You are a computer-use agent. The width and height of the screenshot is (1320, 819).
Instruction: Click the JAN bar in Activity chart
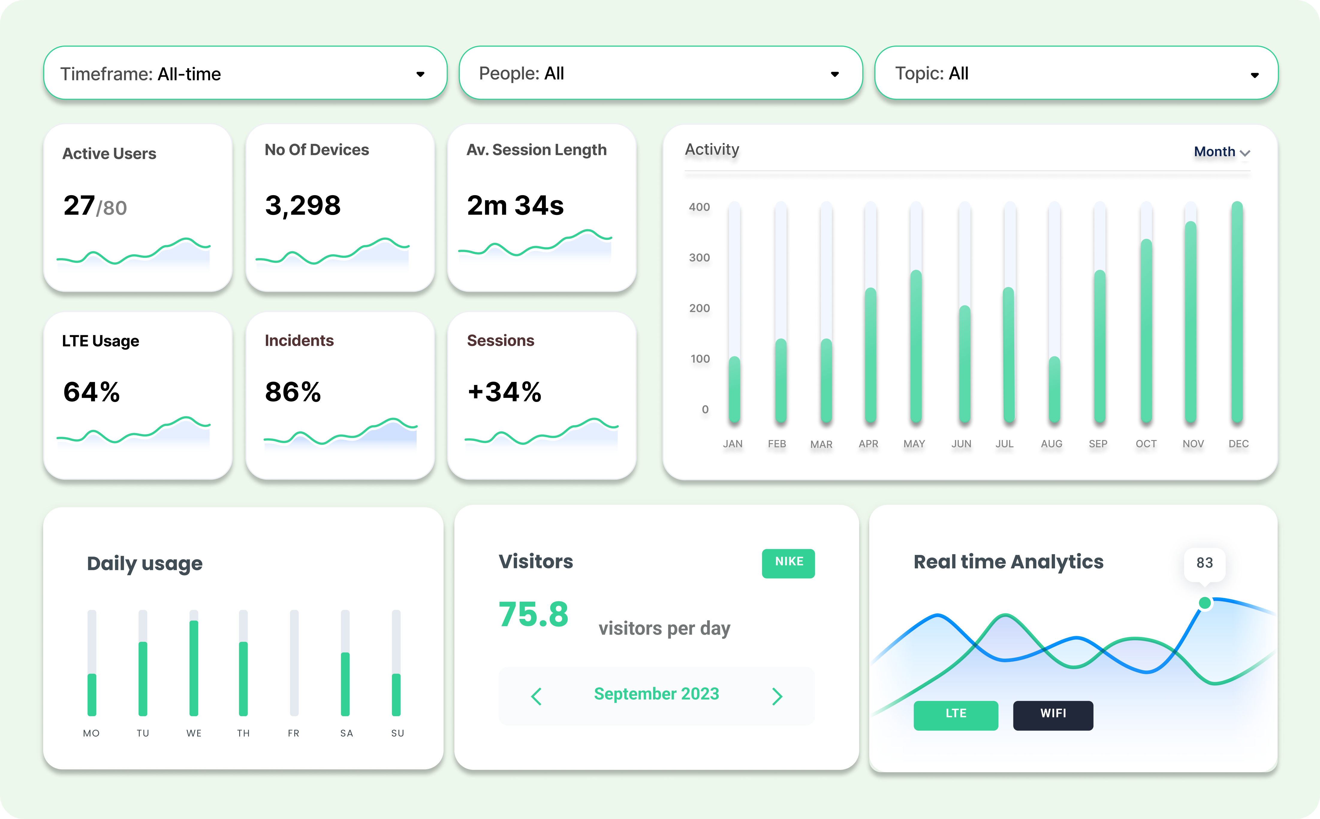tap(734, 389)
